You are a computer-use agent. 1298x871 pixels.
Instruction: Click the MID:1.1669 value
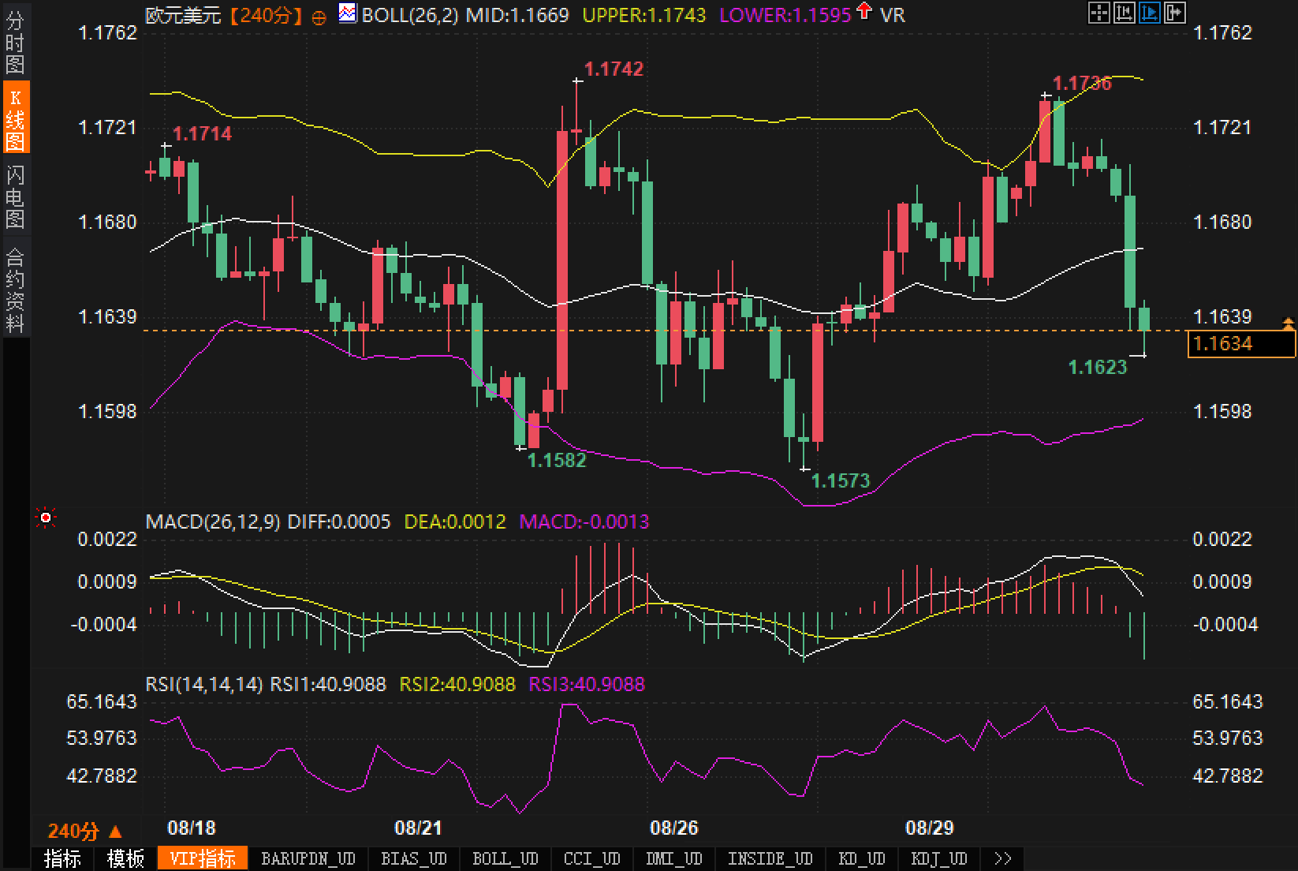click(x=517, y=15)
